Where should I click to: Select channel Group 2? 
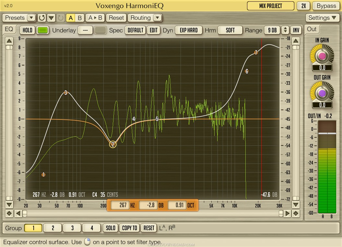53,228
